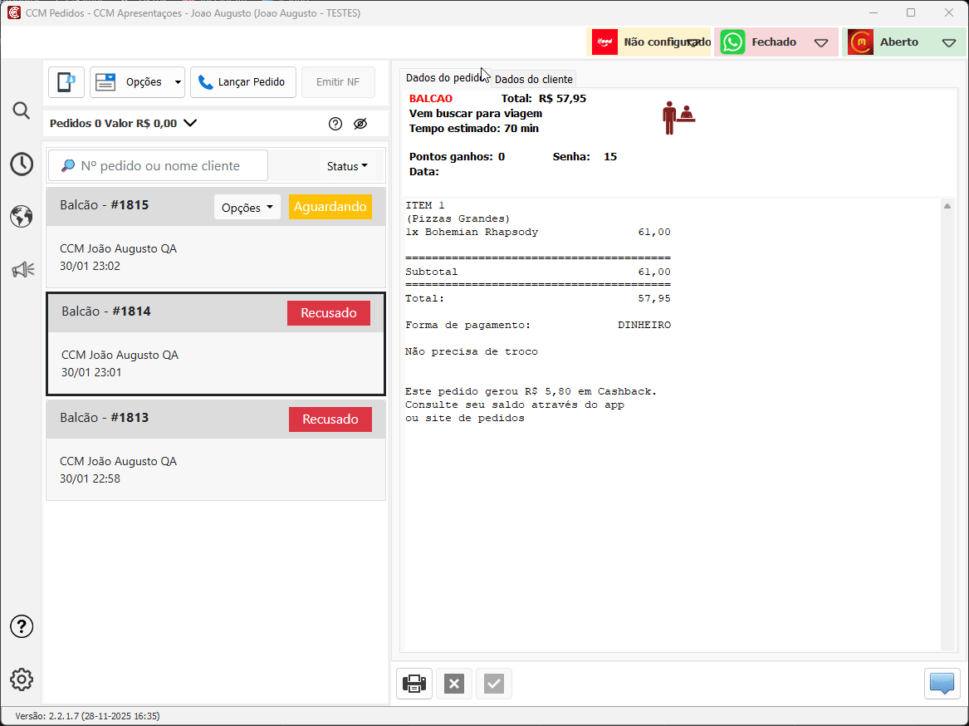The image size is (969, 726).
Task: Click the search magnifier sidebar icon
Action: [x=22, y=110]
